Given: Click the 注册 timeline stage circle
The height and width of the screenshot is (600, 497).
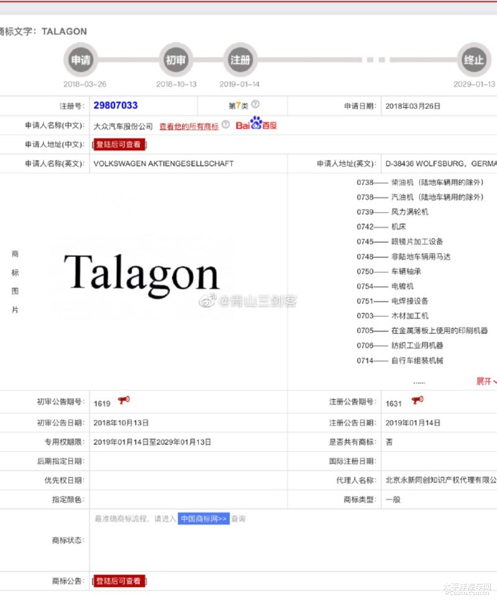Looking at the screenshot, I should tap(240, 60).
